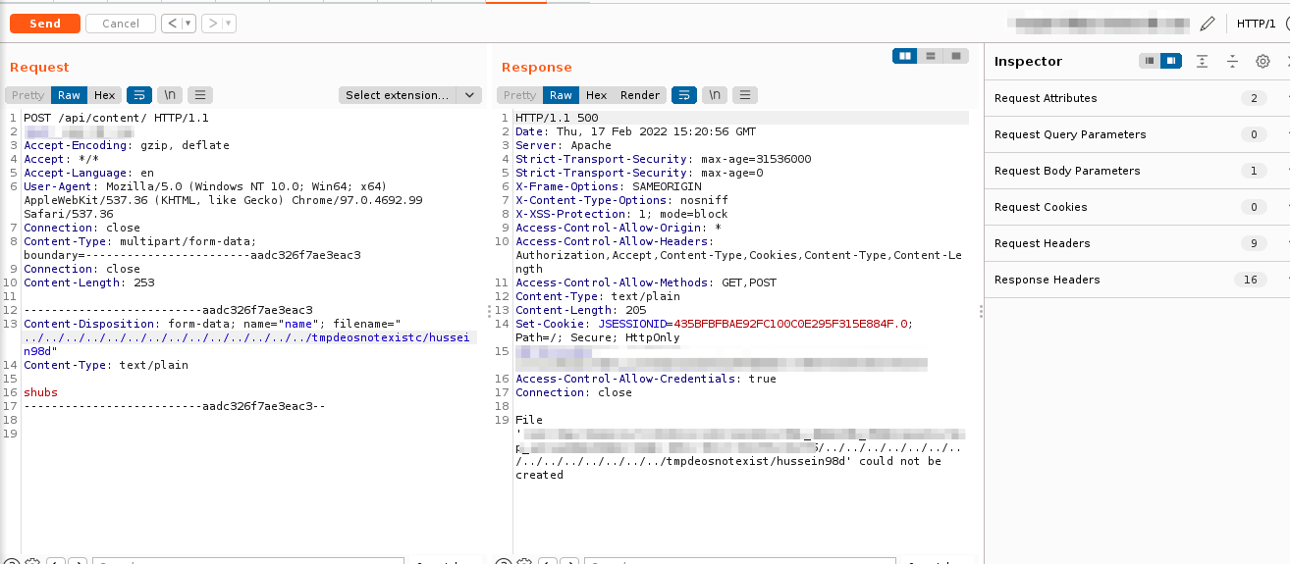Switch Response view to Pretty tab

click(x=519, y=95)
